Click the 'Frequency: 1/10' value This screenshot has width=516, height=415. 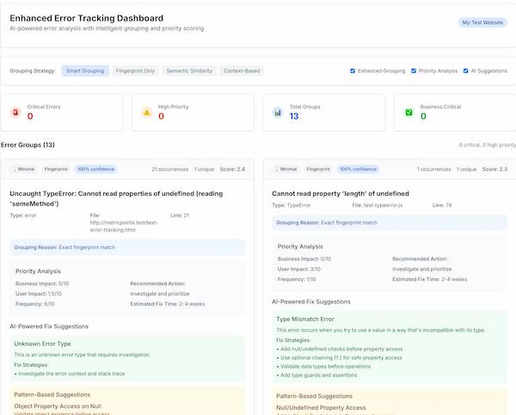[x=297, y=279]
